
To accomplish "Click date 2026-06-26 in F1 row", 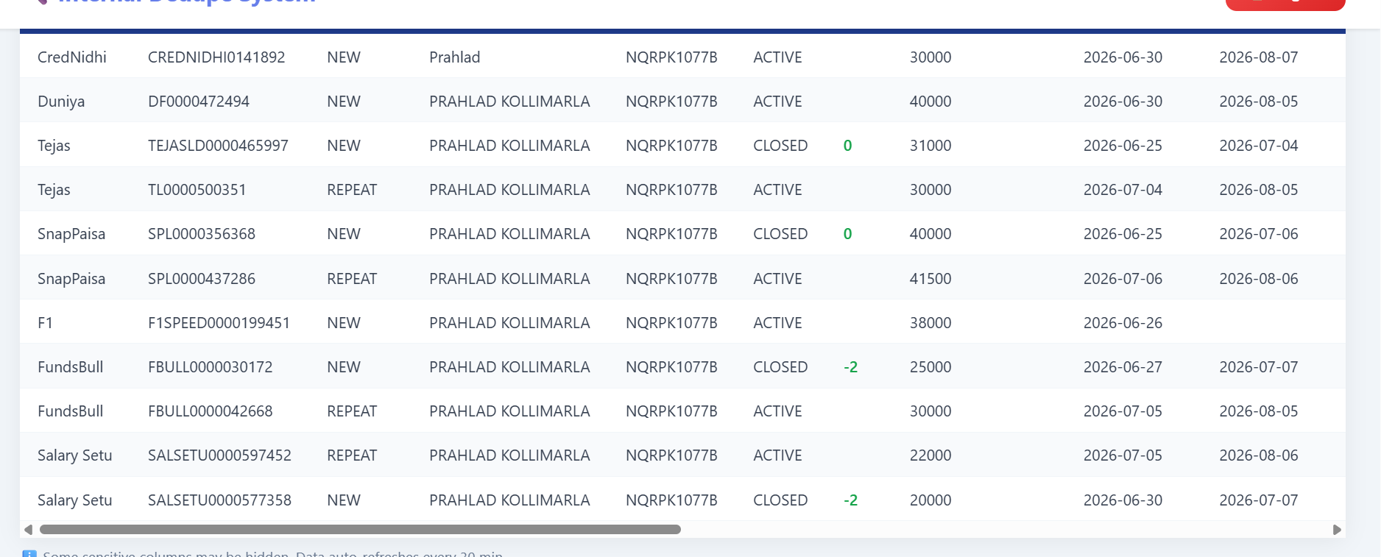I will coord(1123,323).
